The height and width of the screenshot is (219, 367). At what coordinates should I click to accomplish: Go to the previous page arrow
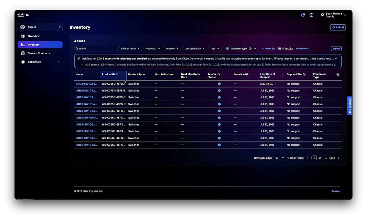[308, 158]
